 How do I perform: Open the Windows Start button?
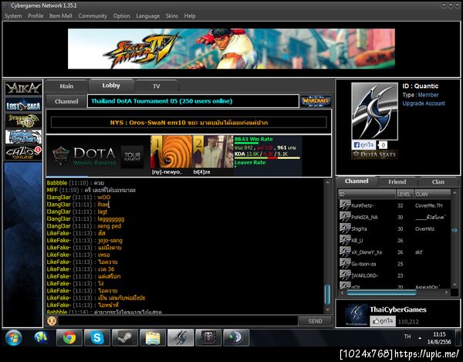coord(13,338)
